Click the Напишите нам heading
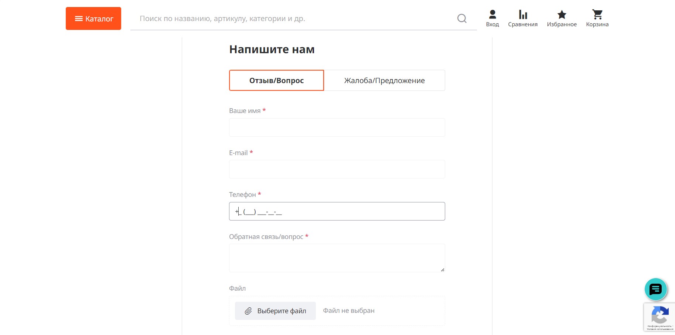 (272, 49)
